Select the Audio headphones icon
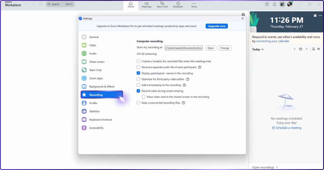The width and height of the screenshot is (324, 170). click(x=84, y=54)
